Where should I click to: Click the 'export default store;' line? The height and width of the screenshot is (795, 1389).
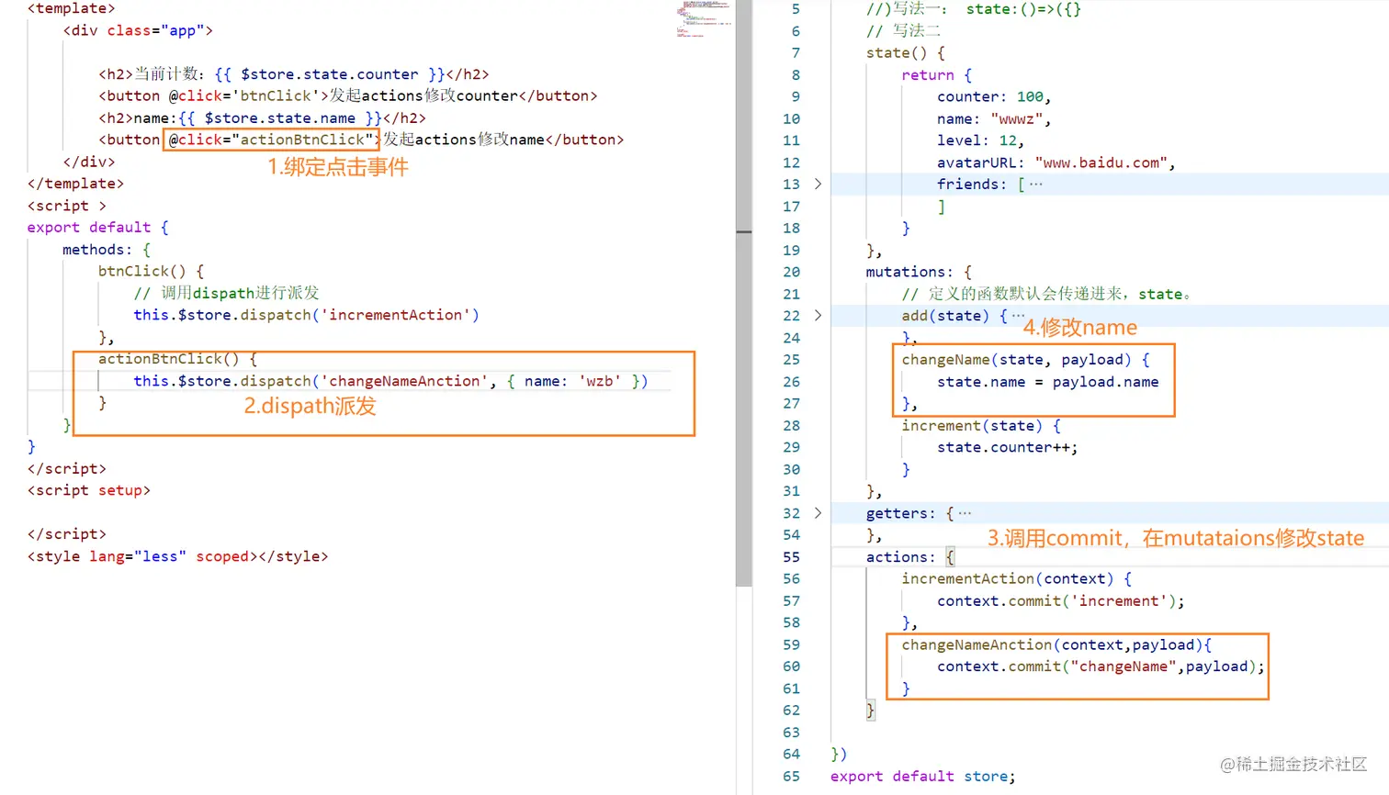click(x=923, y=777)
